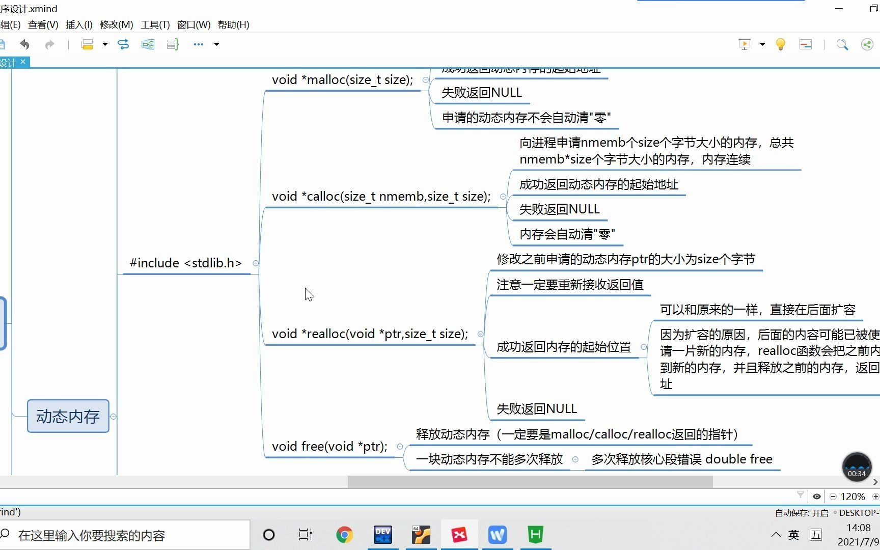Select the 动态内存 topic box

coord(68,417)
